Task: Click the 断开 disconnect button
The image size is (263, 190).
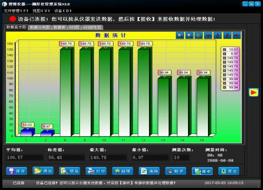Action: pyautogui.click(x=175, y=171)
